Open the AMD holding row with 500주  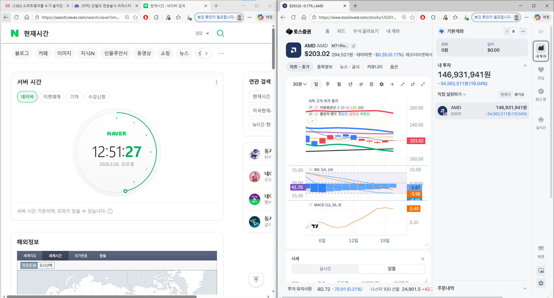tap(482, 111)
